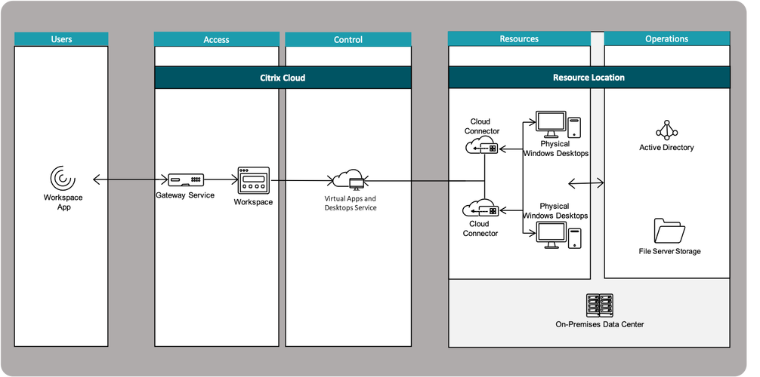Click the 'On-Premises Data Center' label
Viewport: 760px width, 377px height.
pyautogui.click(x=600, y=324)
